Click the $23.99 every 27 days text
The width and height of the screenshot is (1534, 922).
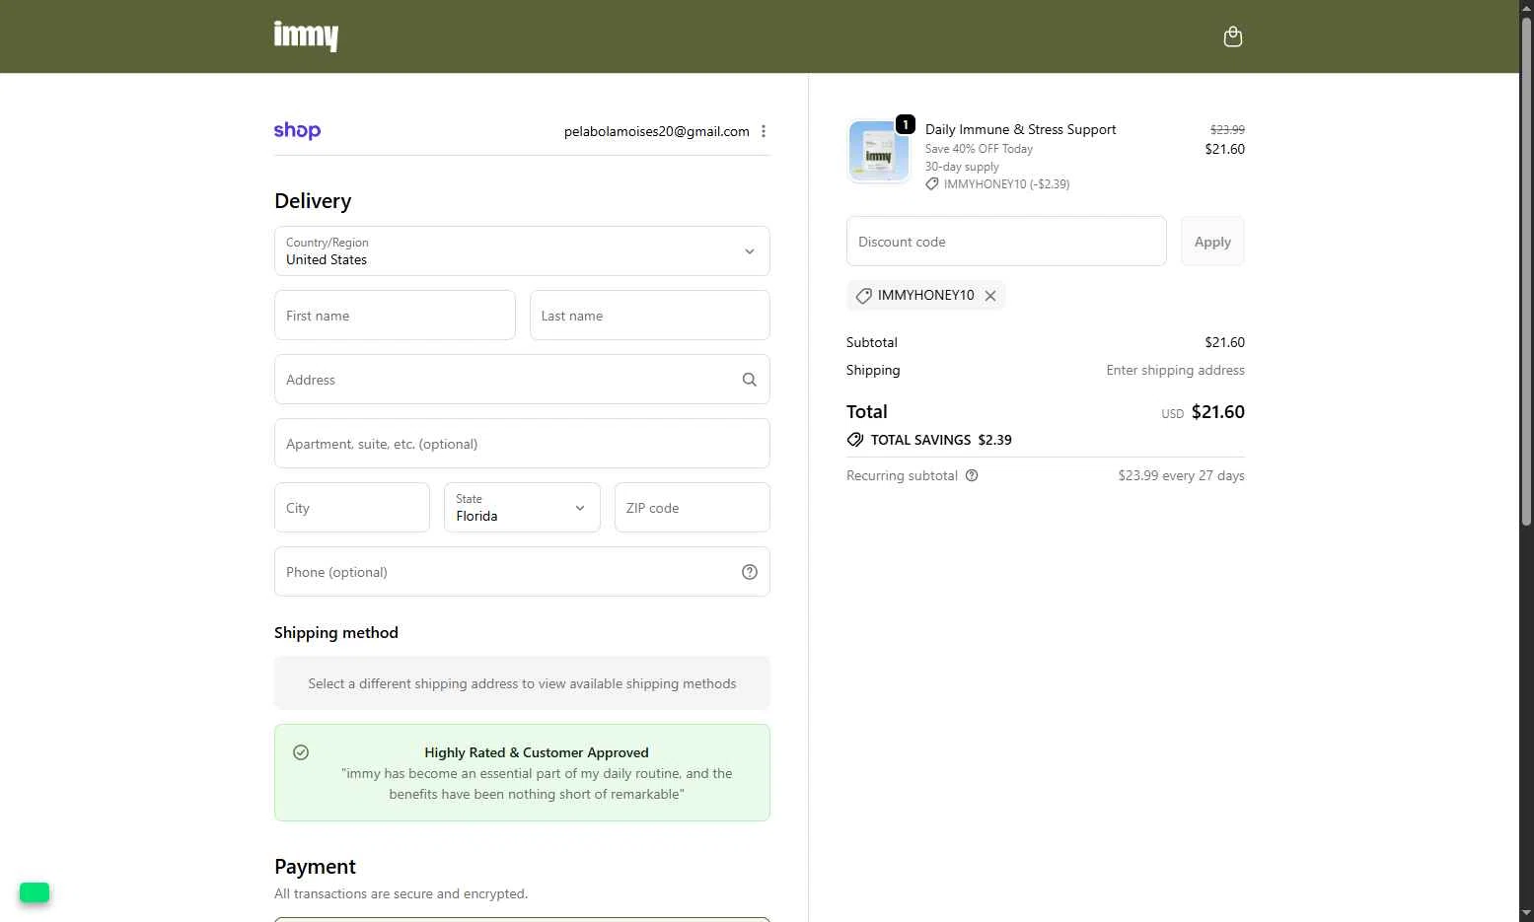pos(1181,475)
